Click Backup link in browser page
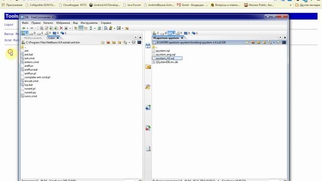This screenshot has height=181, width=322. pyautogui.click(x=9, y=34)
